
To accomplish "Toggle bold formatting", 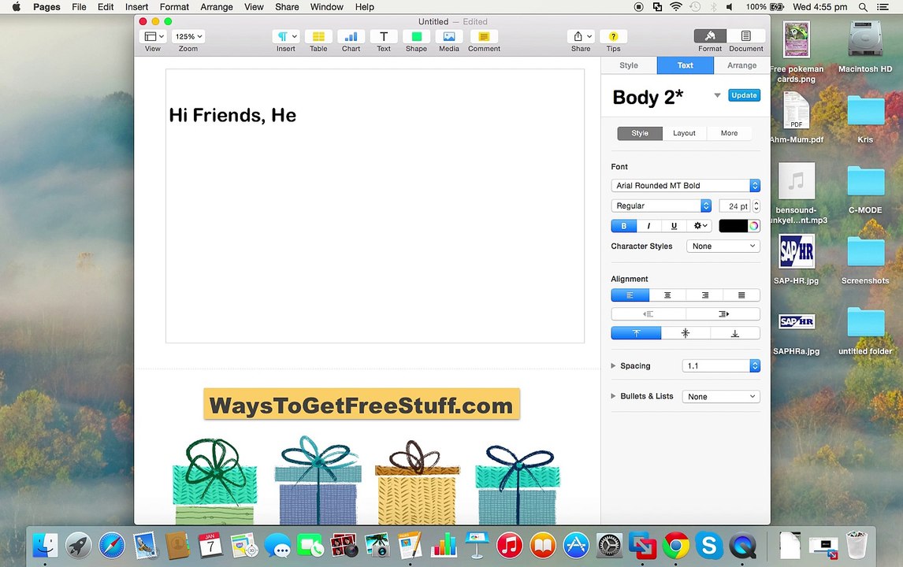I will pos(624,226).
